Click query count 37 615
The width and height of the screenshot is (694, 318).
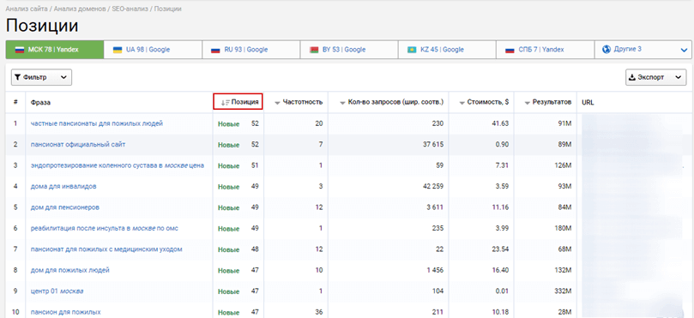(x=433, y=145)
